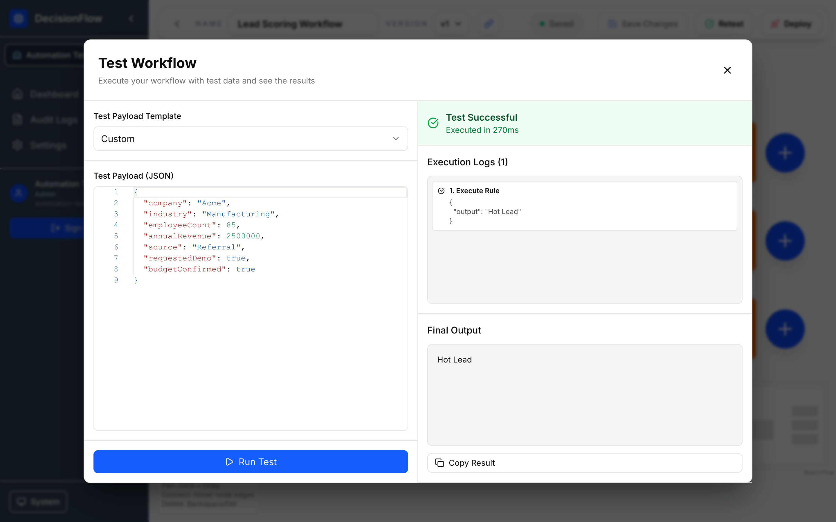Click the "Executed in 270ms" text

482,130
